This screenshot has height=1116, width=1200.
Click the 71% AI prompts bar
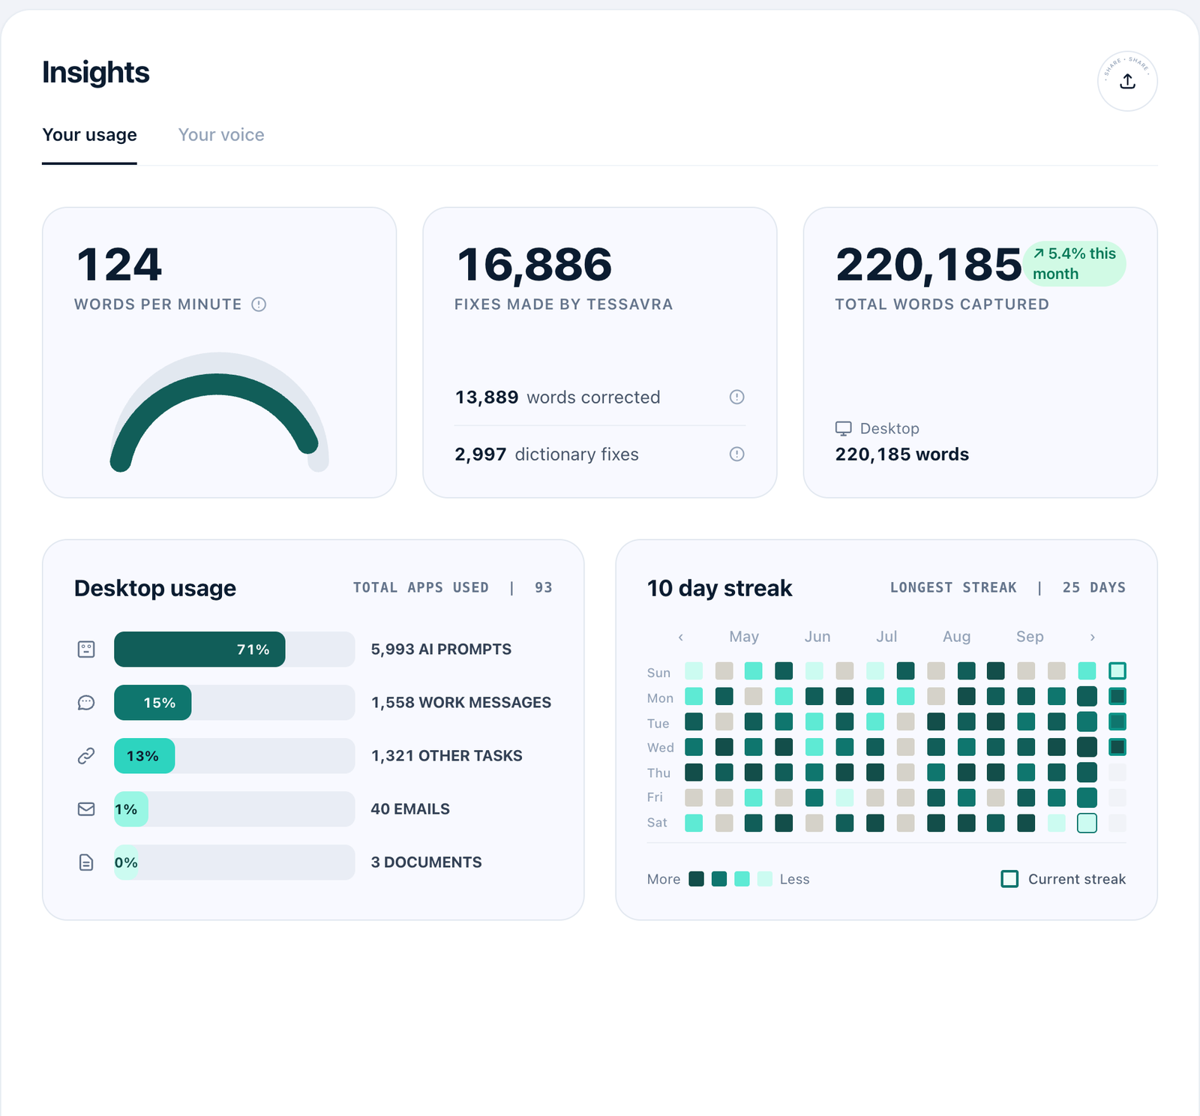(199, 649)
